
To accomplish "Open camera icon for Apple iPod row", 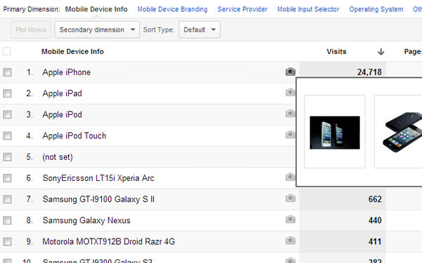I will pyautogui.click(x=290, y=114).
